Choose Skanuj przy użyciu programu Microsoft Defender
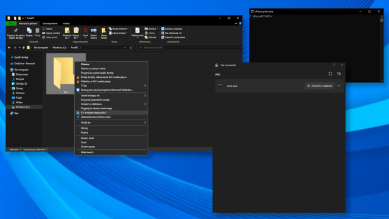 point(111,90)
